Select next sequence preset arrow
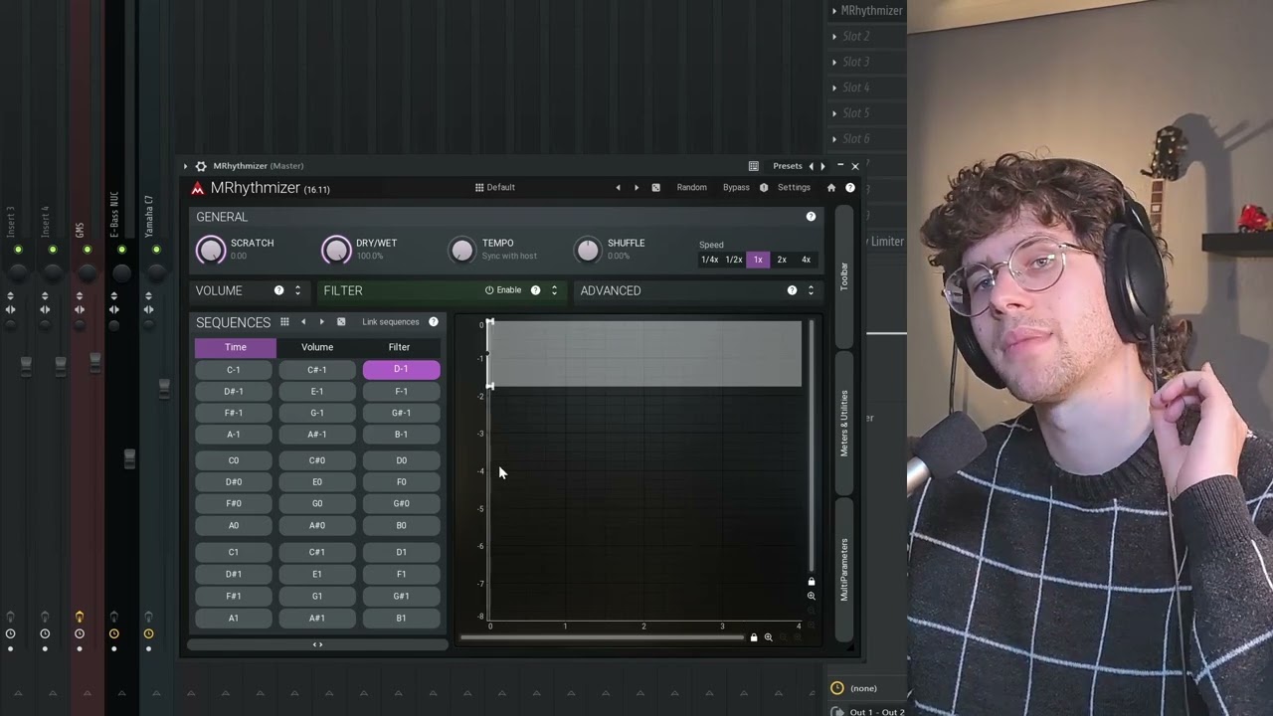This screenshot has width=1273, height=716. [x=321, y=322]
